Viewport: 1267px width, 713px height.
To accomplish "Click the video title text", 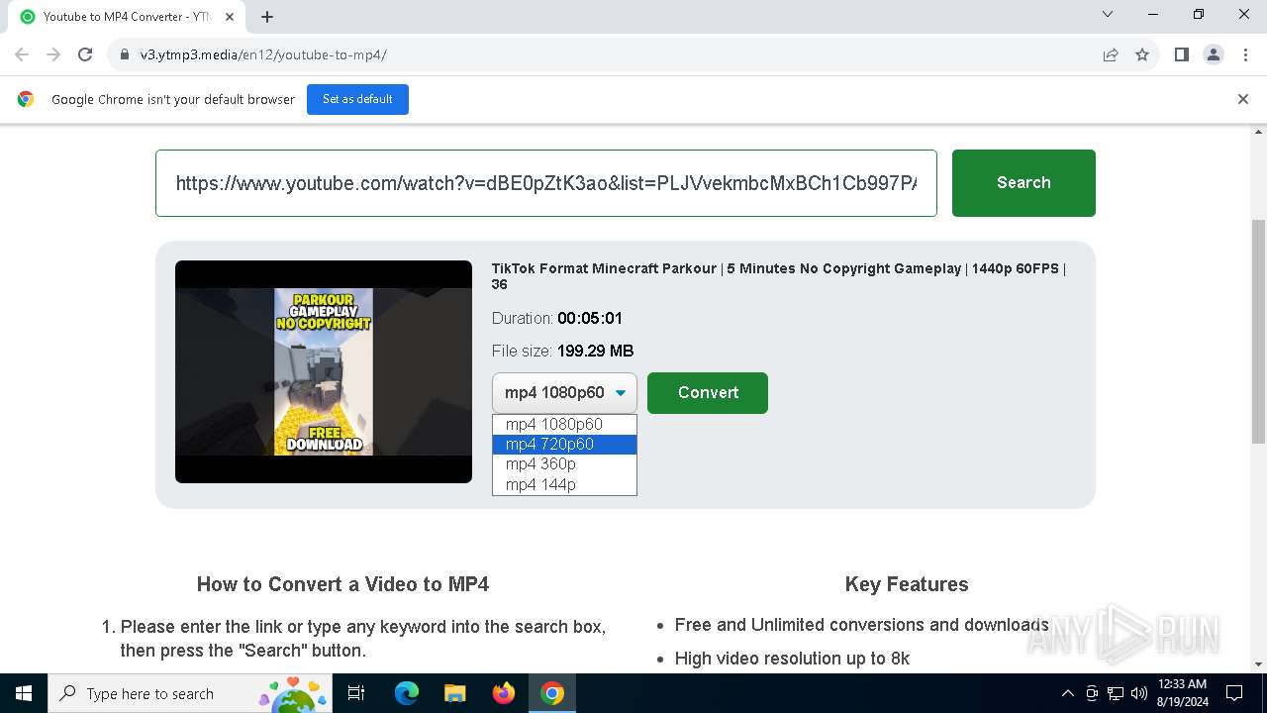I will click(x=779, y=276).
